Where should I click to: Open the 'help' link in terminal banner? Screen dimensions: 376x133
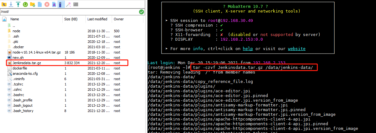(248, 49)
